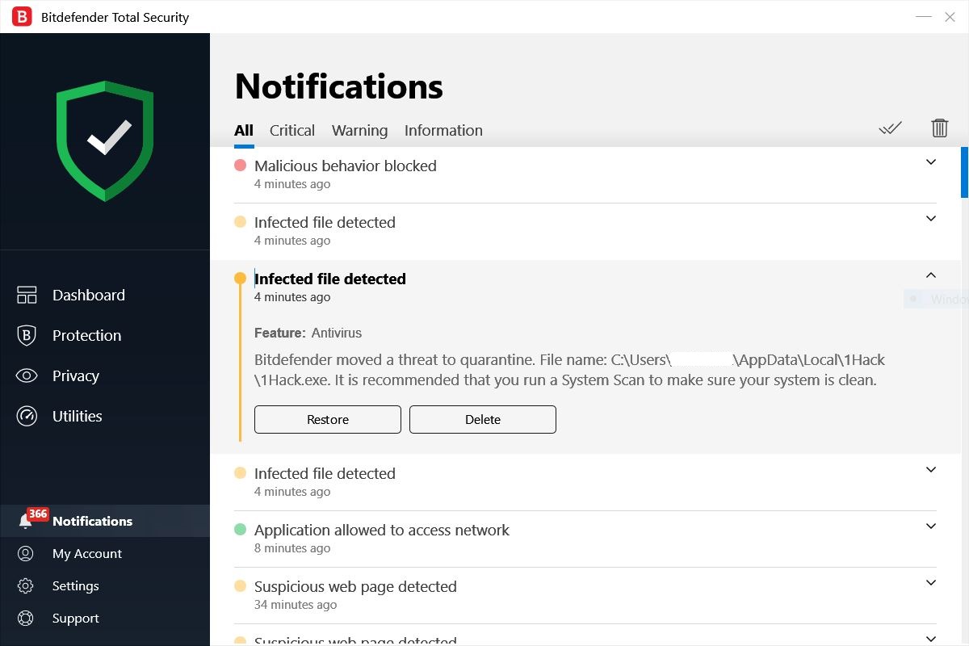This screenshot has height=646, width=969.
Task: Click the notifications list vertical scrollbar
Action: coord(964,172)
